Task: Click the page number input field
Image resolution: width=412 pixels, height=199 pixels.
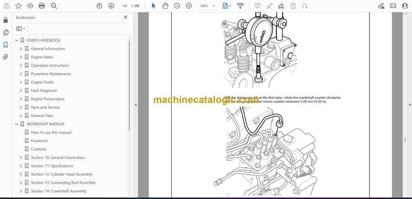Action: (x=124, y=6)
